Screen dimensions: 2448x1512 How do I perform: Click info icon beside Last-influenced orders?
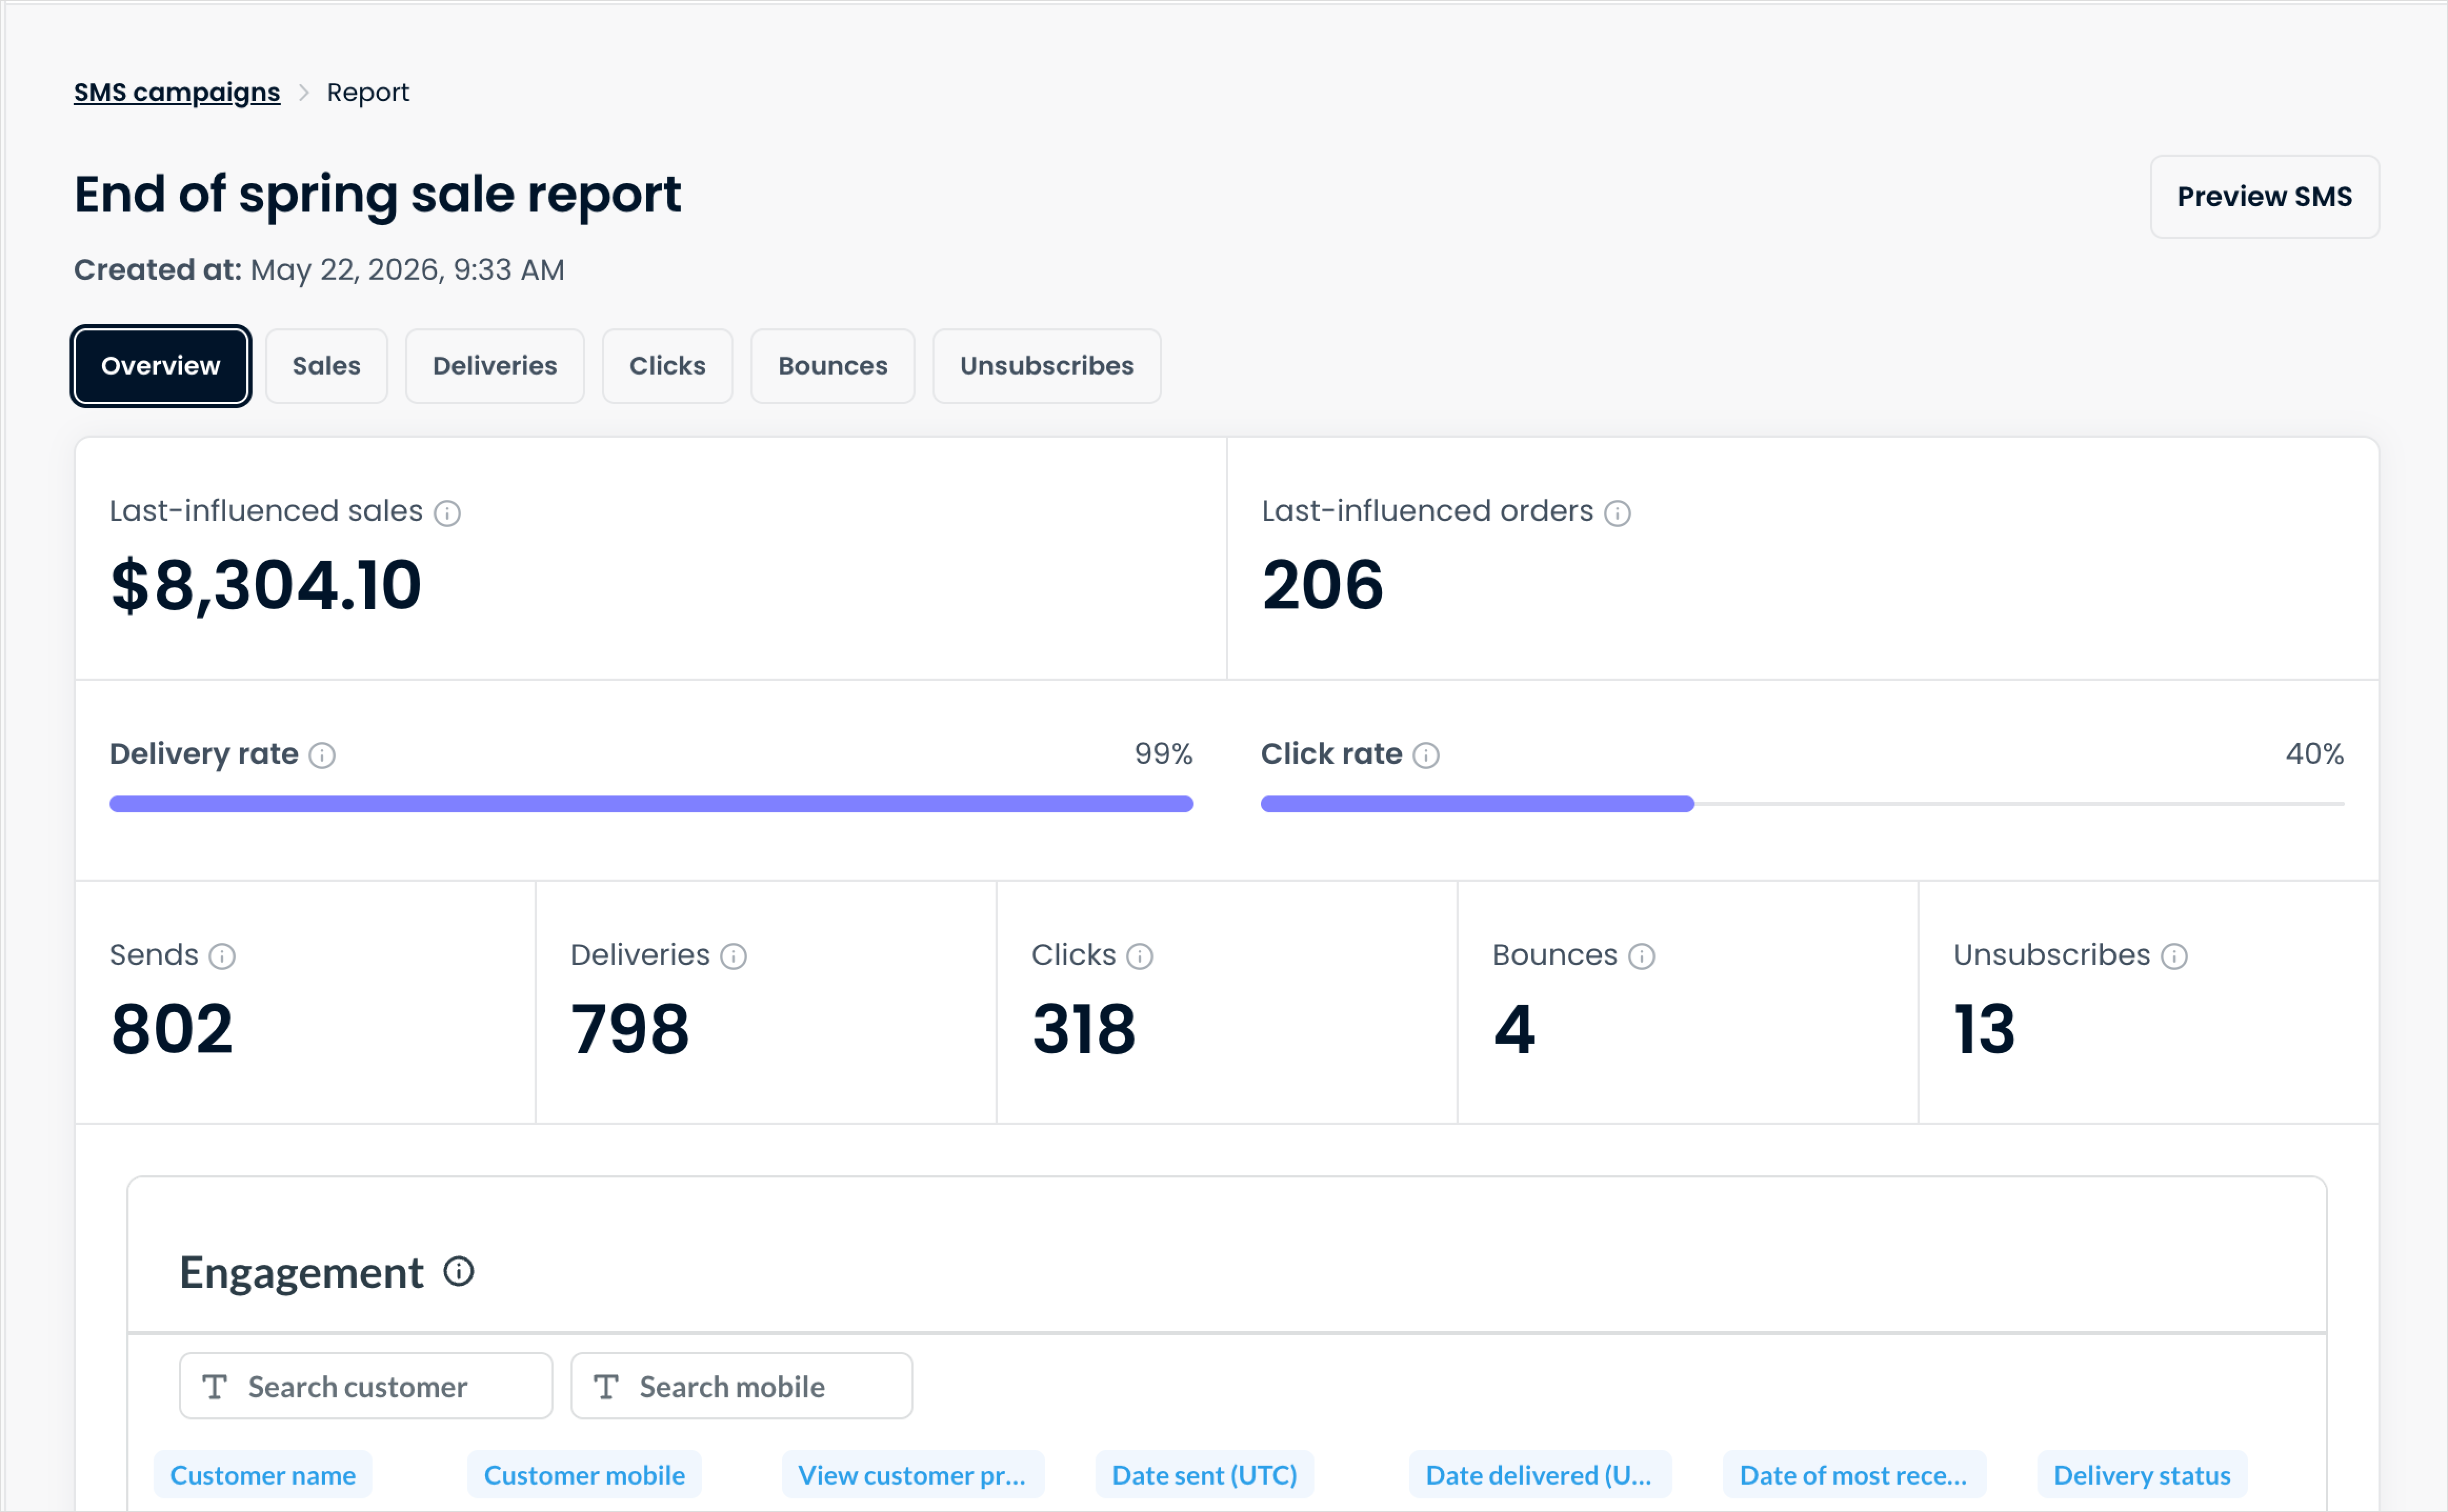1617,513
